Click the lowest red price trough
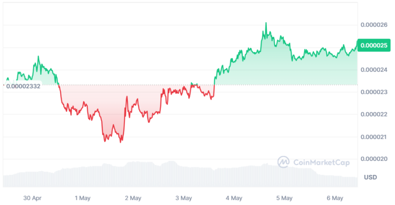Viewport: 395px width, 205px height. tap(120, 142)
